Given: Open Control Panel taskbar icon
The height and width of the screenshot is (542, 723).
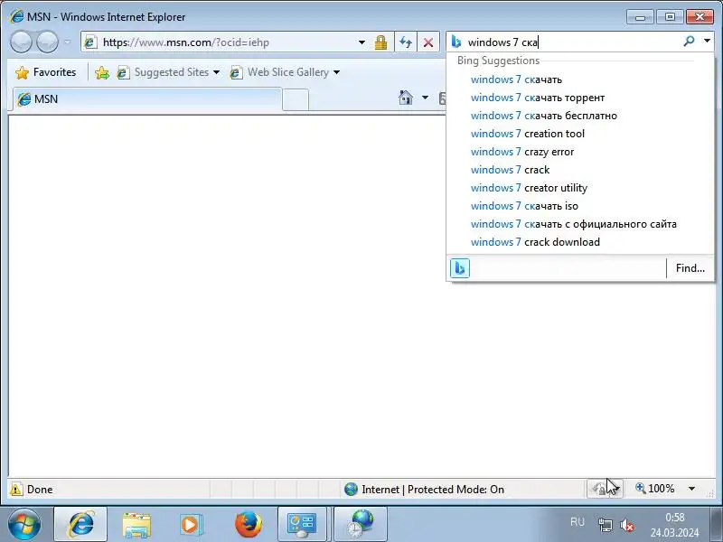Looking at the screenshot, I should [x=302, y=525].
